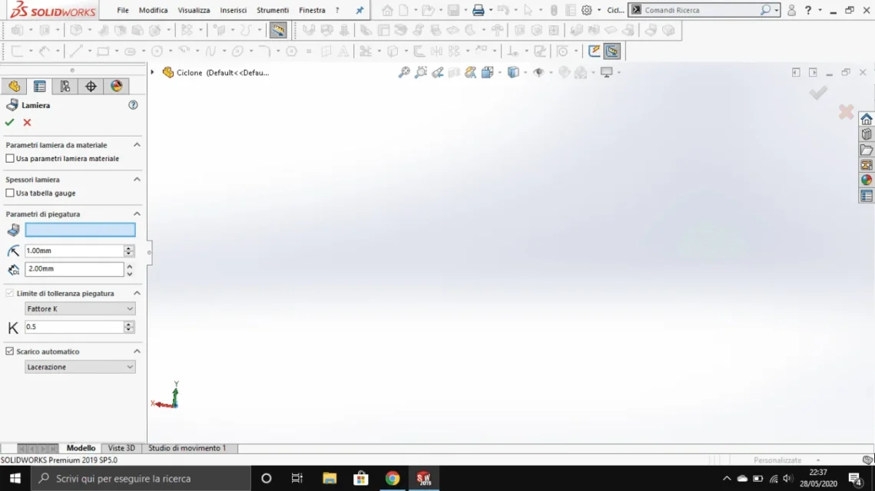
Task: Open the Visualizza menu
Action: 194,10
